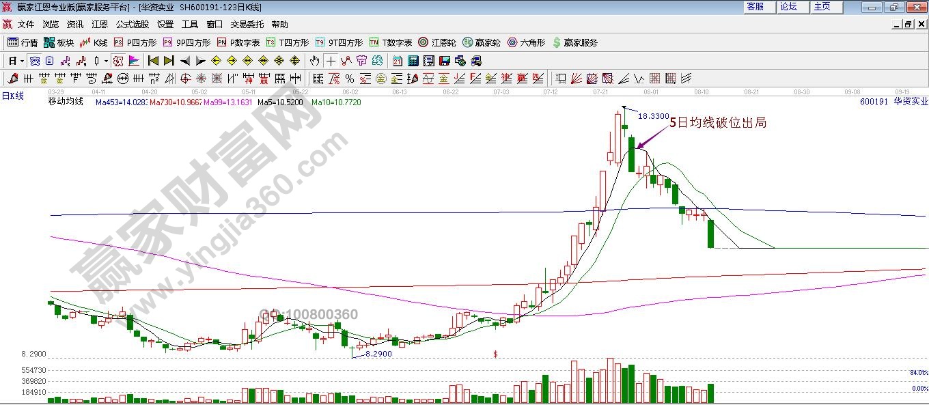Toggle the P四方形 square overlay
929x405 pixels.
pyautogui.click(x=135, y=42)
